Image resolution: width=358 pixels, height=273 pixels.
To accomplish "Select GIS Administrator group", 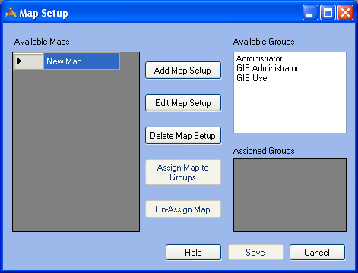I will [x=267, y=68].
